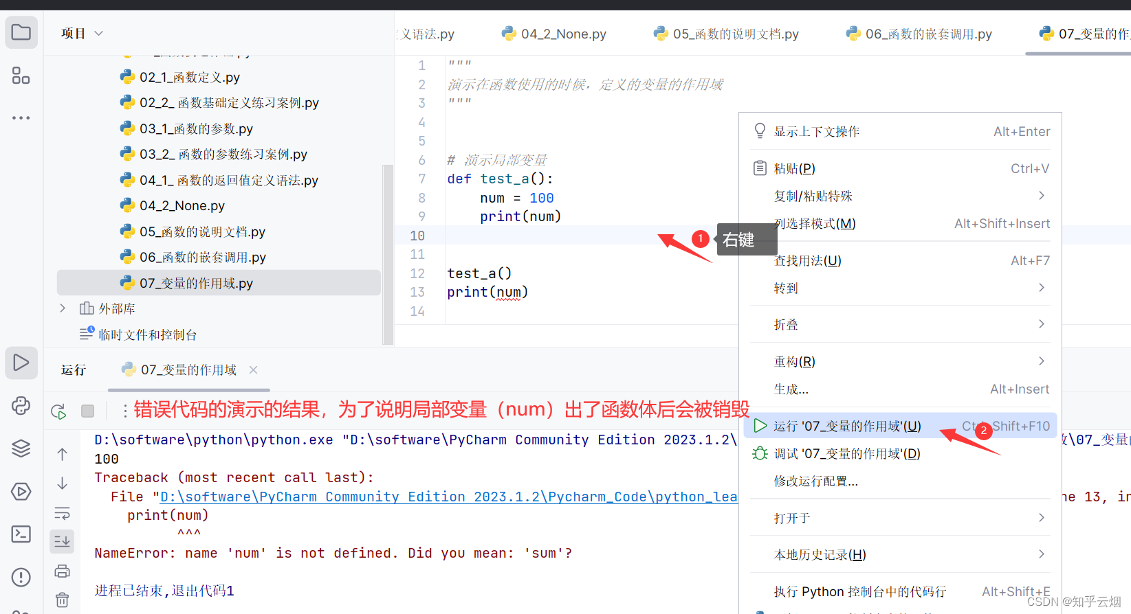Open 04_2_None.py in project tree

173,205
